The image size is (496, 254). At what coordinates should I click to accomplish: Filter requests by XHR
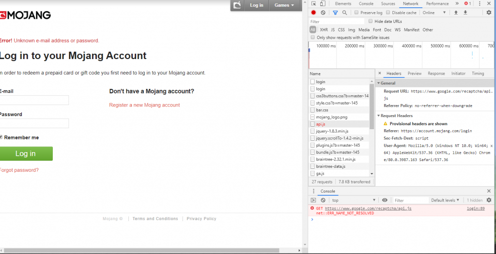pos(324,30)
